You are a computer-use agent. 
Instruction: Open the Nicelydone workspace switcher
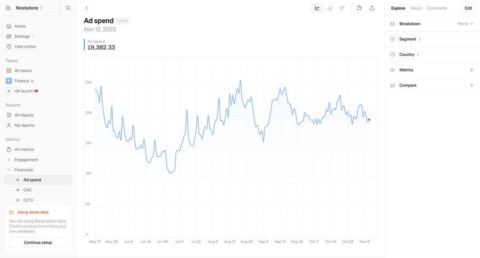tap(29, 8)
